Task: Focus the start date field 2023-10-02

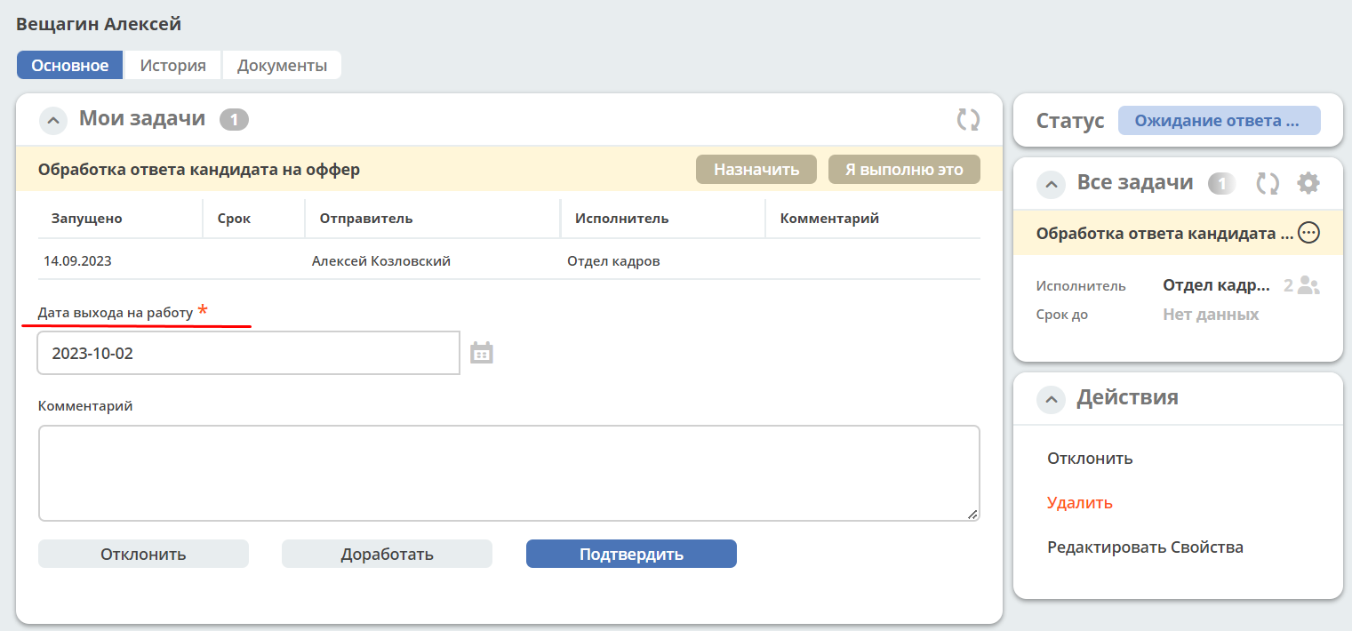Action: 249,353
